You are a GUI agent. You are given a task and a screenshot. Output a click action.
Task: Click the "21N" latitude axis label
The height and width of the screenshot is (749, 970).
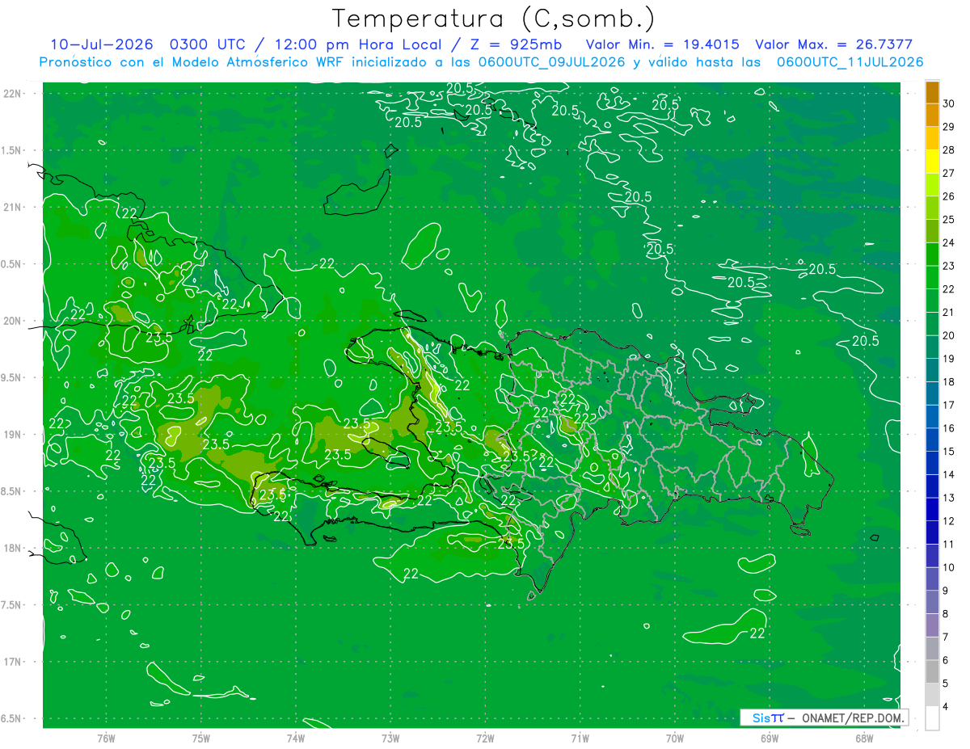(11, 207)
